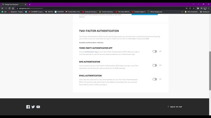The height and width of the screenshot is (118, 211).
Task: Click 'Available authentication methods:' text
Action: pyautogui.click(x=91, y=43)
